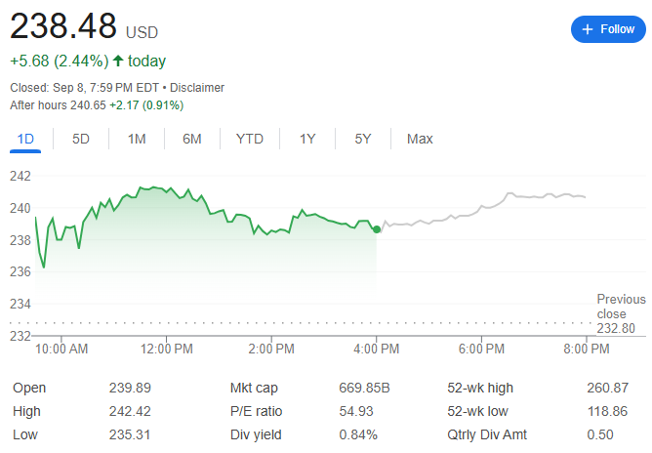Screen dimensions: 652x453
Task: Click the green up arrow beside today
Action: 118,61
